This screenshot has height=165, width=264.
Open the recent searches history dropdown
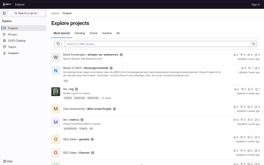coord(59,44)
